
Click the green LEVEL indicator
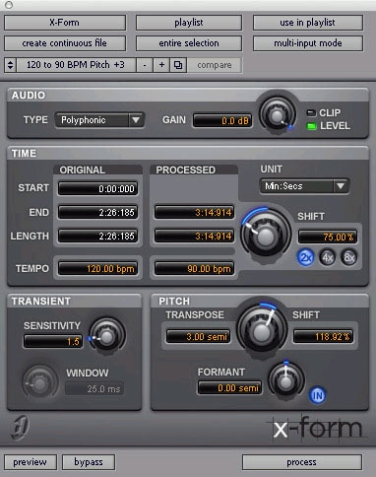pos(311,126)
